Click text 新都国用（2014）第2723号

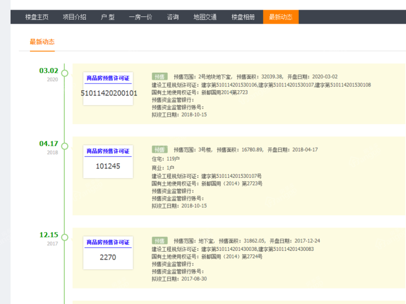(232, 183)
